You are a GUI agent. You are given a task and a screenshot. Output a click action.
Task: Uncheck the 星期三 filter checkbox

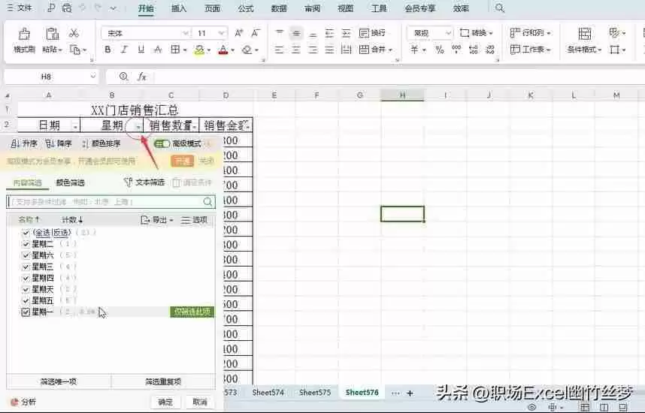click(26, 267)
